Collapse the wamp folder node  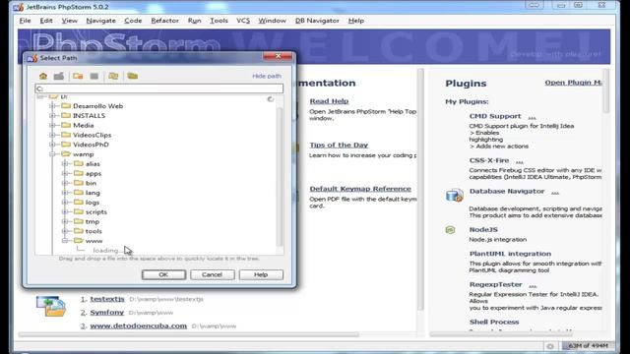[52, 154]
